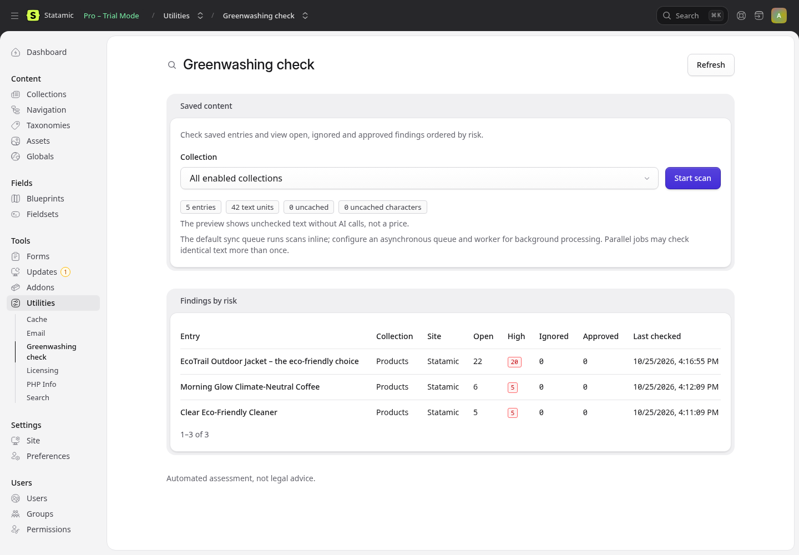
Task: Click the Start scan button
Action: pyautogui.click(x=693, y=178)
